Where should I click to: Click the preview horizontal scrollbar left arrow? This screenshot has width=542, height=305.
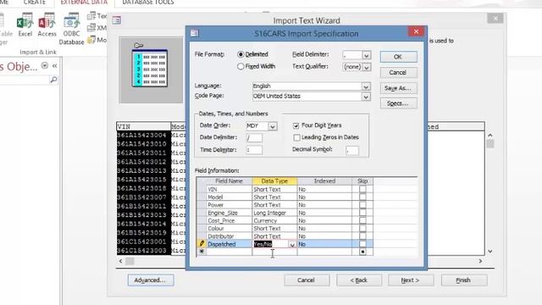click(x=120, y=261)
